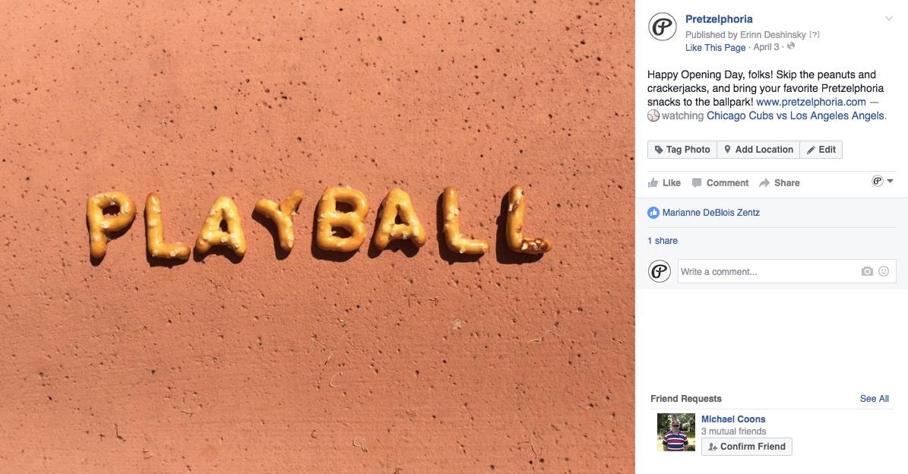The height and width of the screenshot is (474, 908).
Task: Click into Write a comment field
Action: tap(767, 271)
